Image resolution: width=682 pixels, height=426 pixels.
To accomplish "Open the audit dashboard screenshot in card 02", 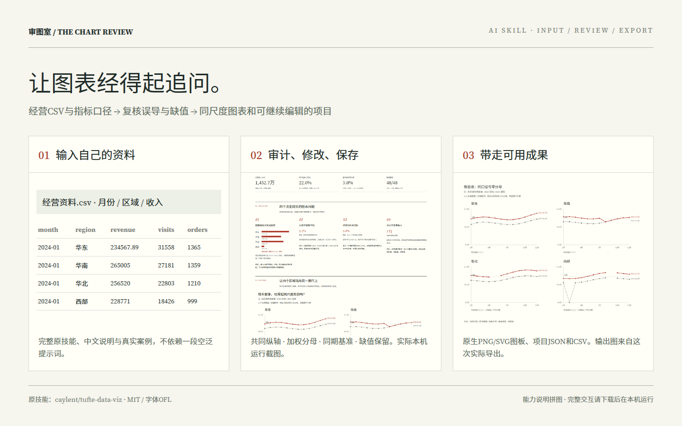I will click(x=341, y=253).
